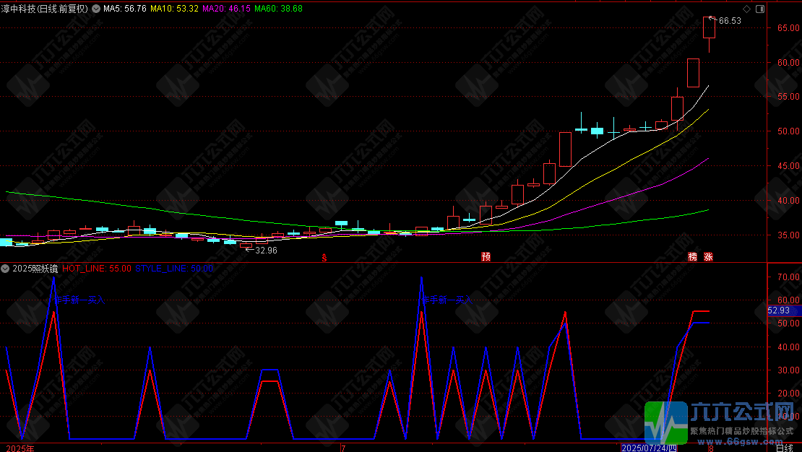Image resolution: width=802 pixels, height=452 pixels.
Task: Click the 九九公式网 logo icon
Action: [x=666, y=422]
